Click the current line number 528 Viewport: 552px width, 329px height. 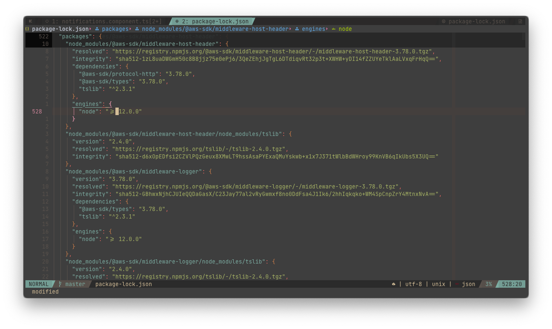(37, 111)
